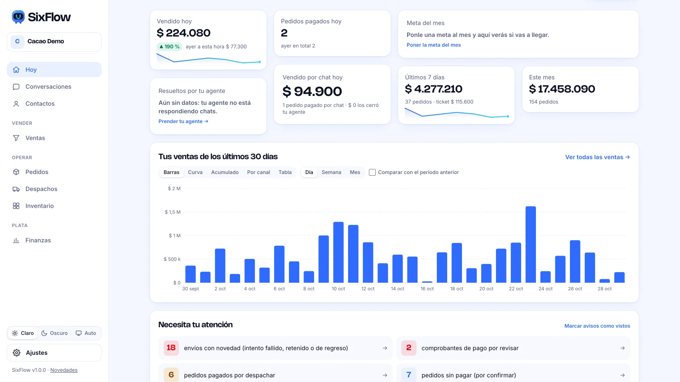The image size is (680, 382).
Task: Click the Pedidos box icon
Action: click(x=16, y=172)
